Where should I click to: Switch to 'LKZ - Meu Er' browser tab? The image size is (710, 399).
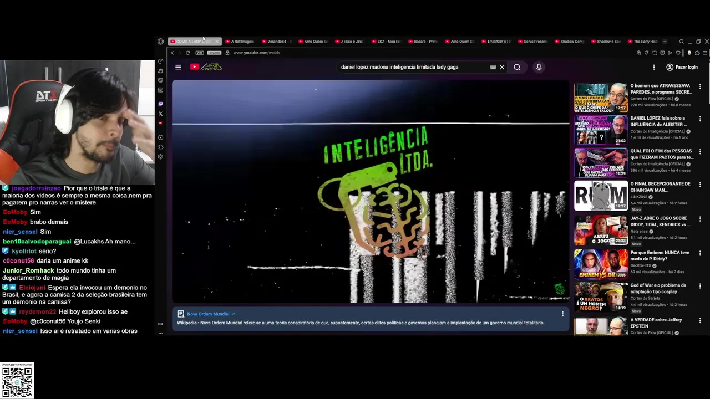386,42
